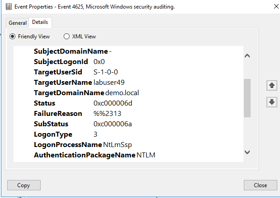This screenshot has width=280, height=198.
Task: Click the Event Properties title bar icon
Action: coord(9,7)
